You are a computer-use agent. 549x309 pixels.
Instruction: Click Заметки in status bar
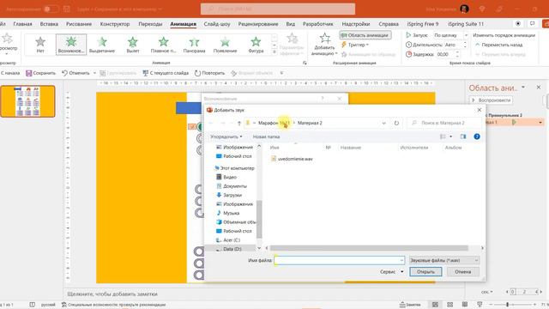pos(410,305)
